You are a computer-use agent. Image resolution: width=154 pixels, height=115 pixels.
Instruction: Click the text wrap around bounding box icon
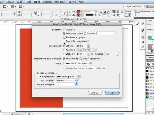click(x=118, y=11)
